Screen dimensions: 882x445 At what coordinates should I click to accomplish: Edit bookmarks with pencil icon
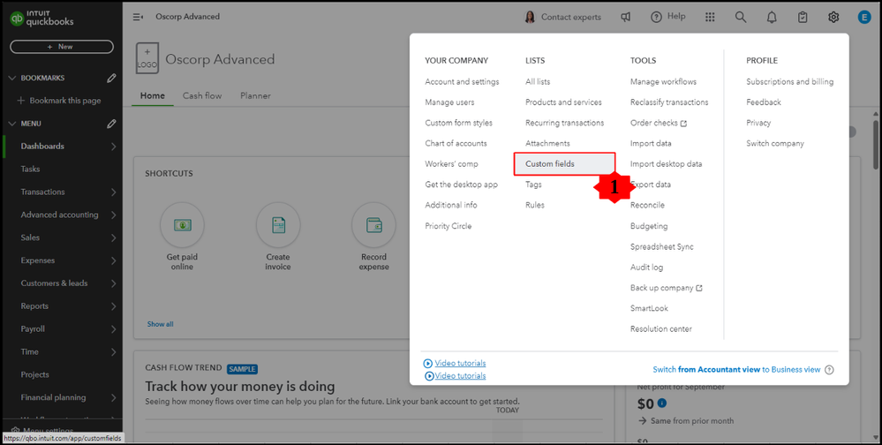pyautogui.click(x=111, y=79)
